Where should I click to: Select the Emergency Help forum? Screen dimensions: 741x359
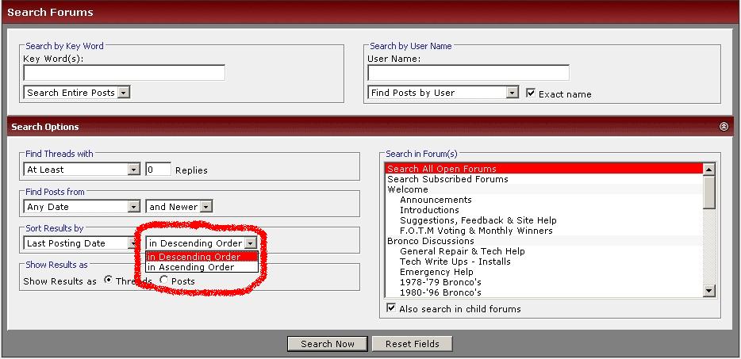(x=544, y=272)
